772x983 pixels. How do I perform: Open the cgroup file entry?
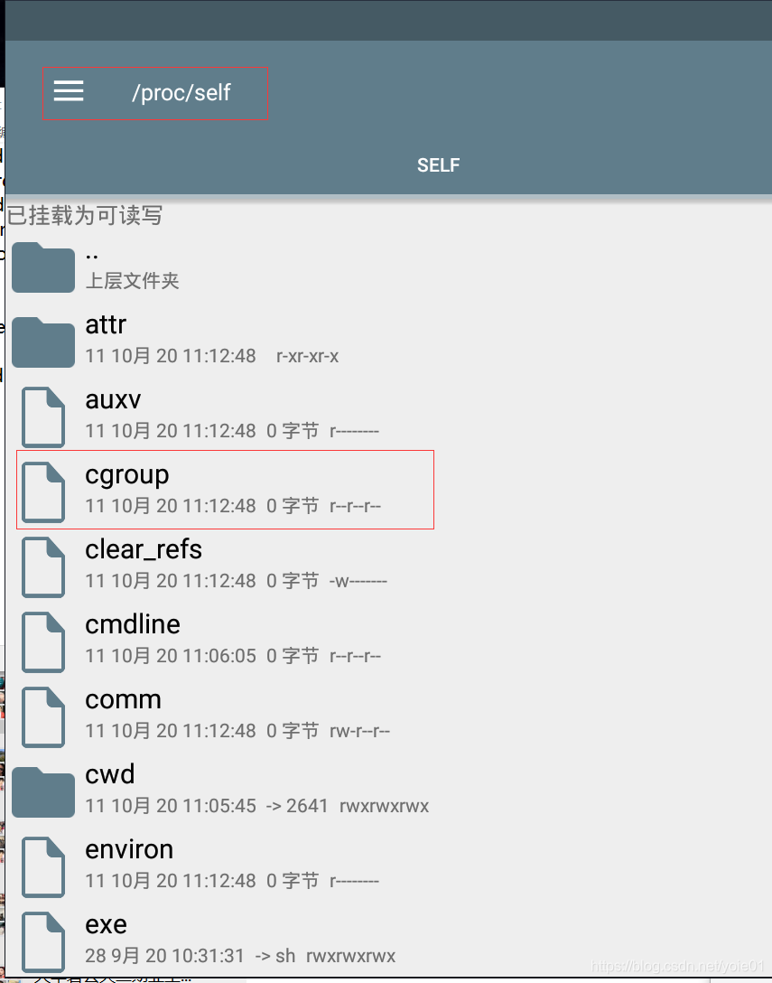(225, 490)
